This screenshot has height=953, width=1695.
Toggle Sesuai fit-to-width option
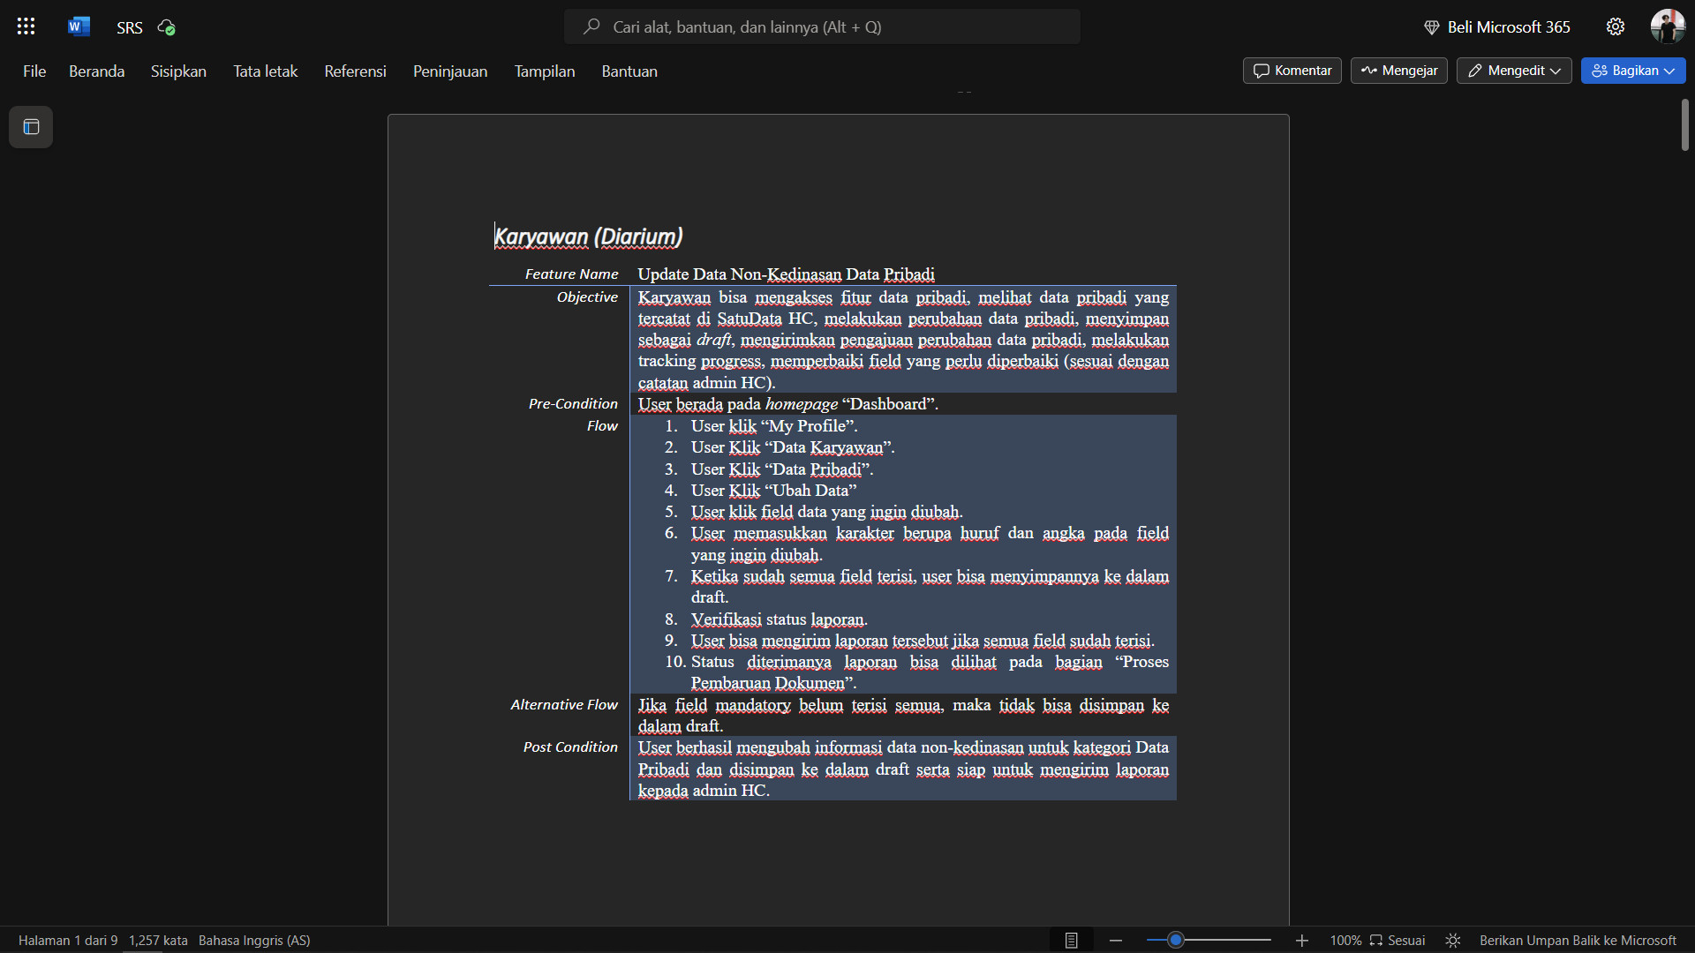[1397, 941]
